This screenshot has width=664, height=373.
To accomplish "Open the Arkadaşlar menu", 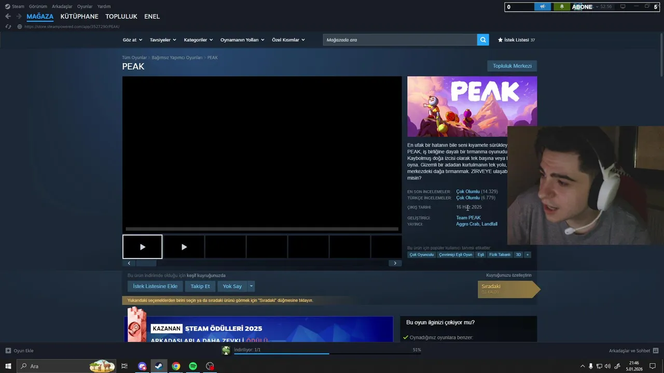I will pyautogui.click(x=62, y=6).
